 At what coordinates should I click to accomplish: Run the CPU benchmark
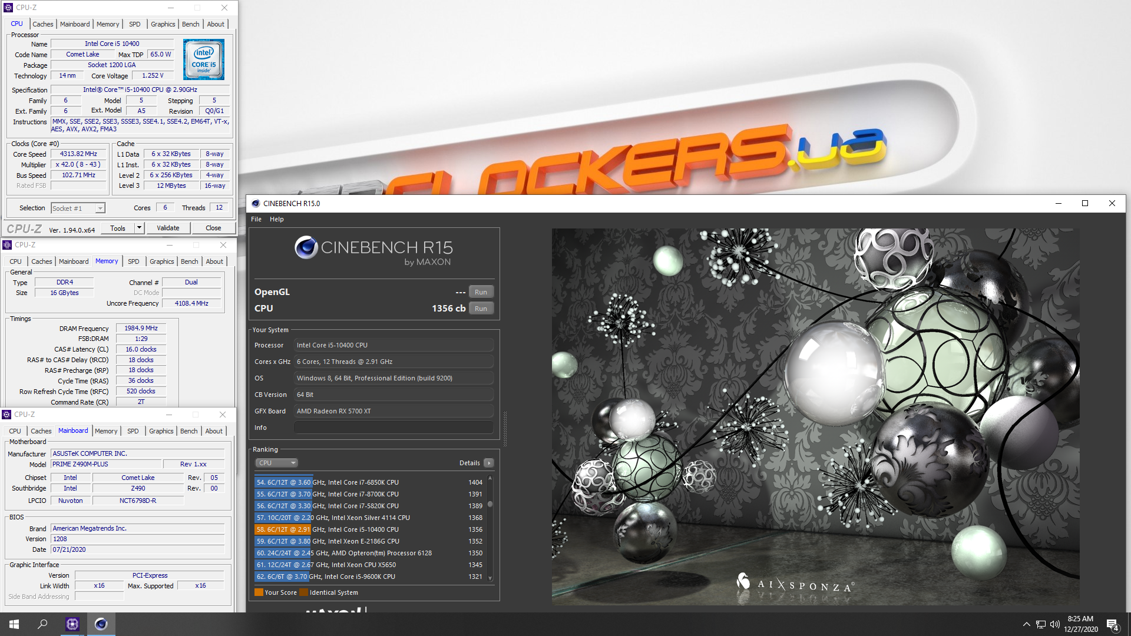pos(481,309)
